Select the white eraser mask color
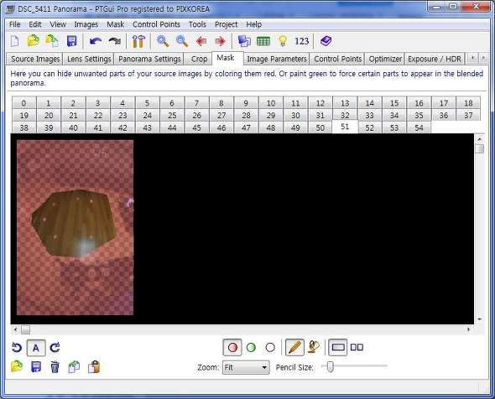Image resolution: width=495 pixels, height=399 pixels. pyautogui.click(x=270, y=348)
